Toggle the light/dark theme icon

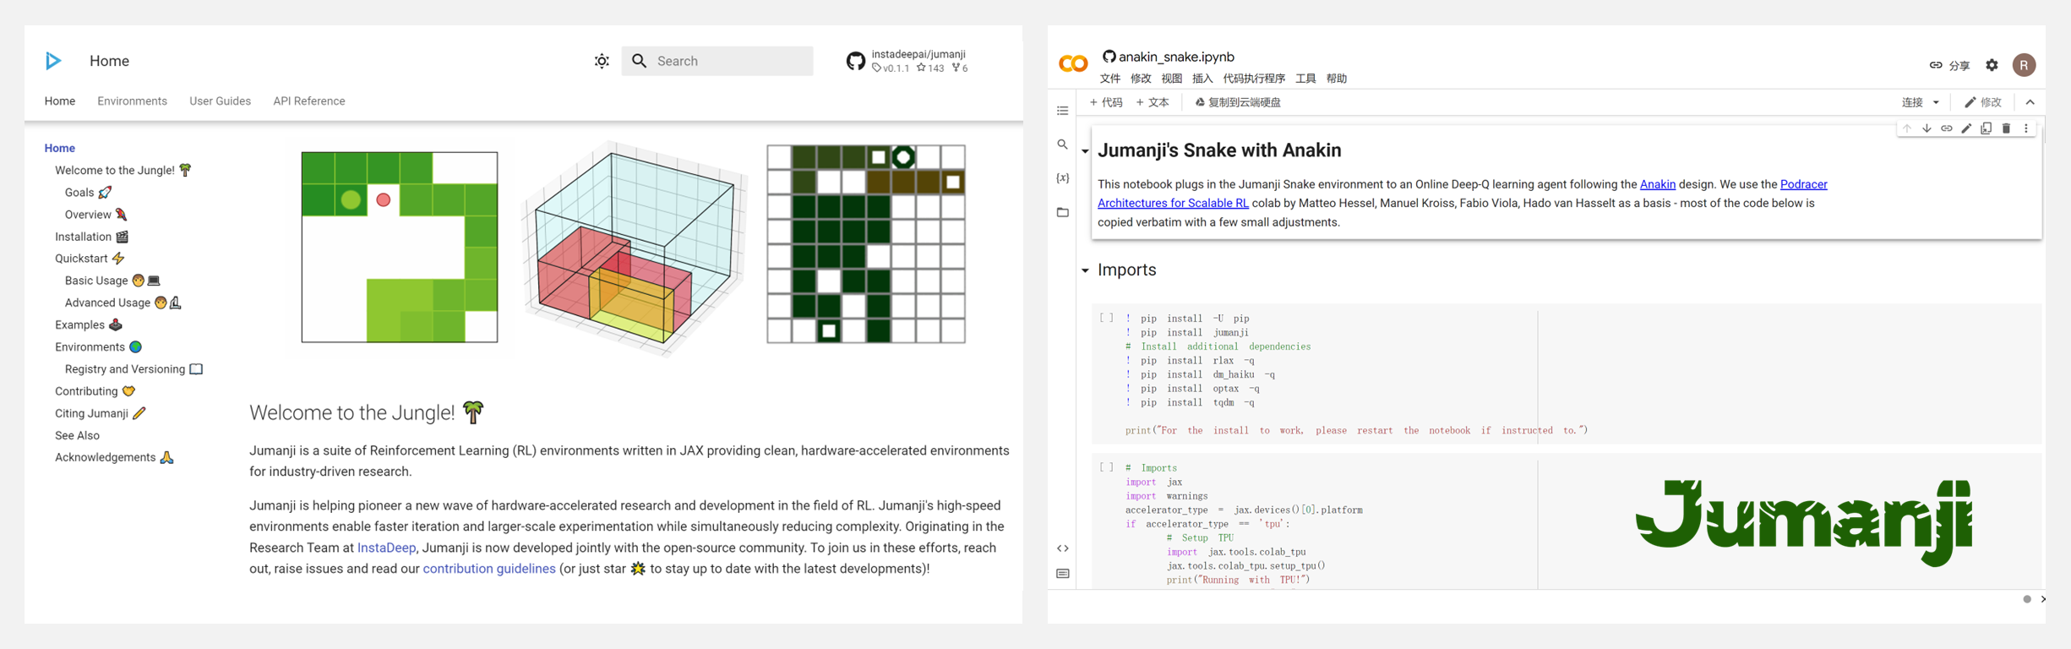[x=602, y=61]
